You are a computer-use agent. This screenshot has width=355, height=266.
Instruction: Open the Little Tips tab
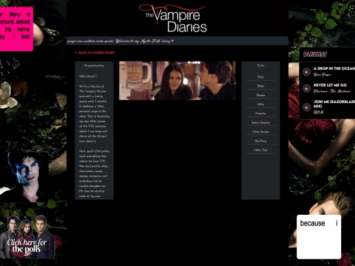[x=260, y=150]
